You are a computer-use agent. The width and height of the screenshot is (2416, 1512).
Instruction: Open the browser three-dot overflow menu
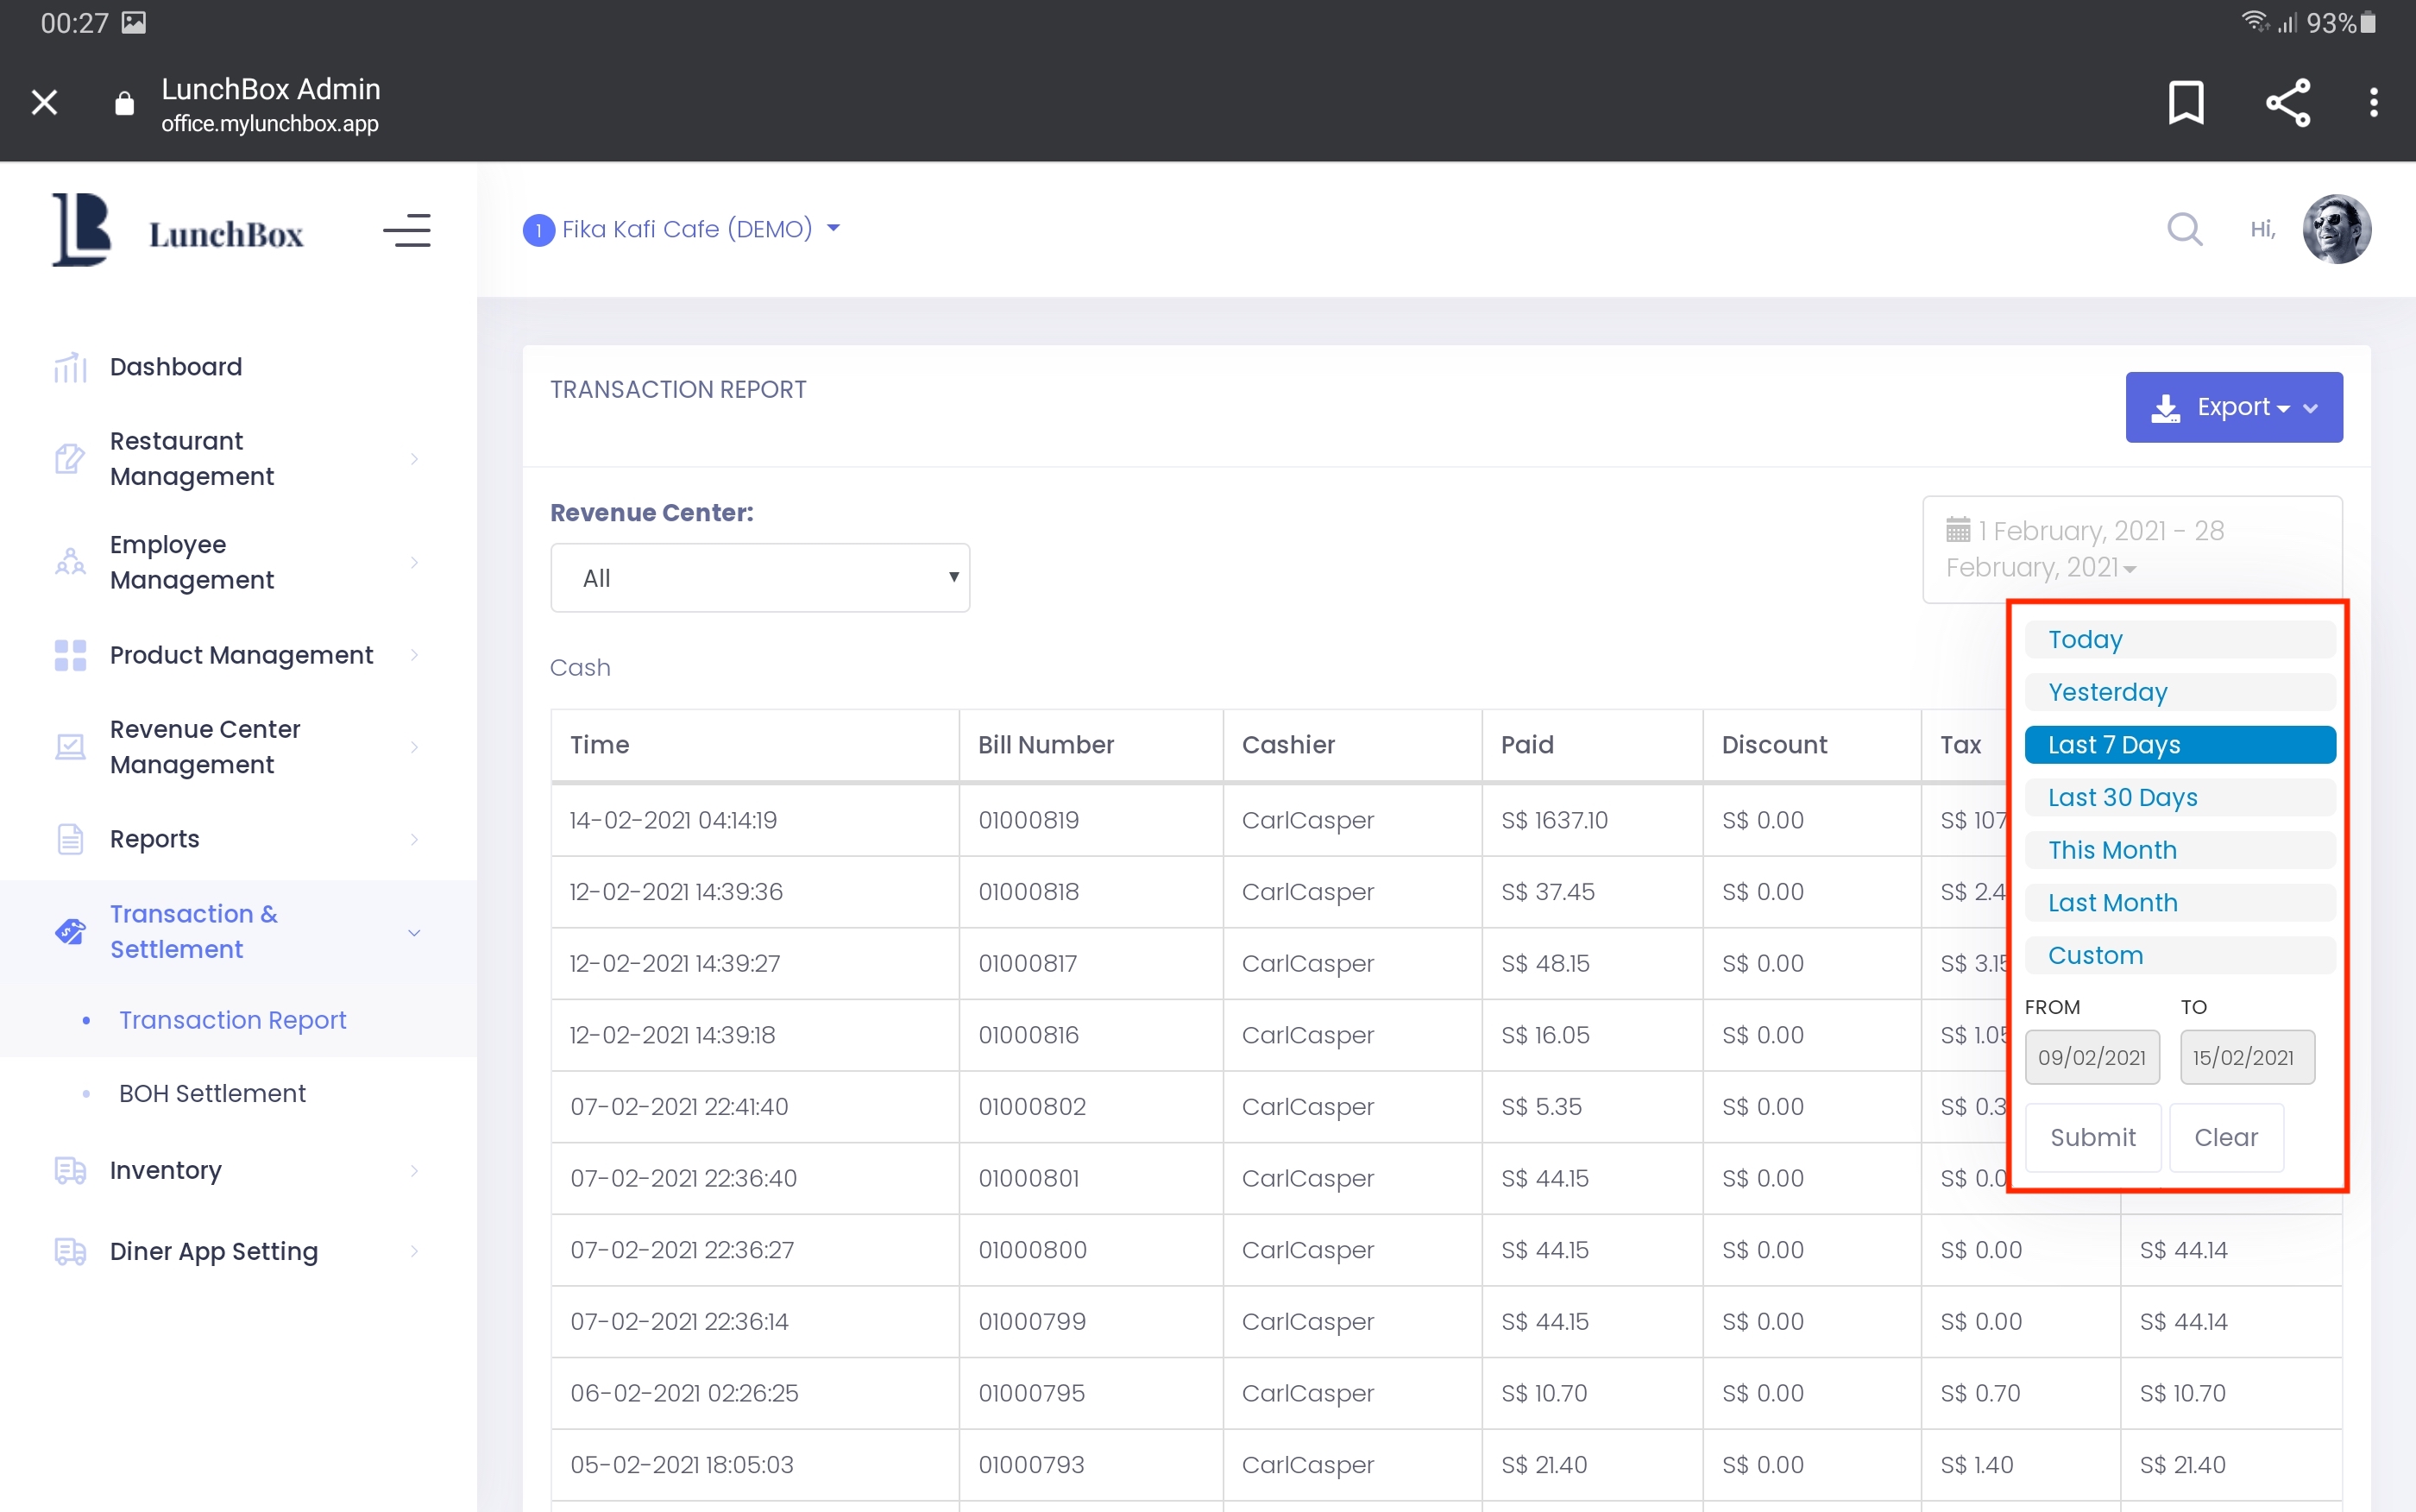point(2373,102)
